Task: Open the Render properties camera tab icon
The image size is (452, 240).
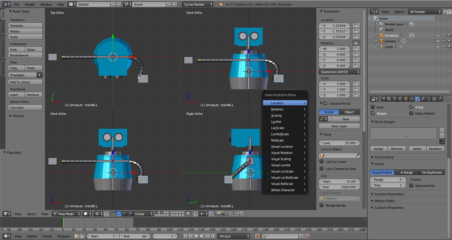Action: click(383, 99)
